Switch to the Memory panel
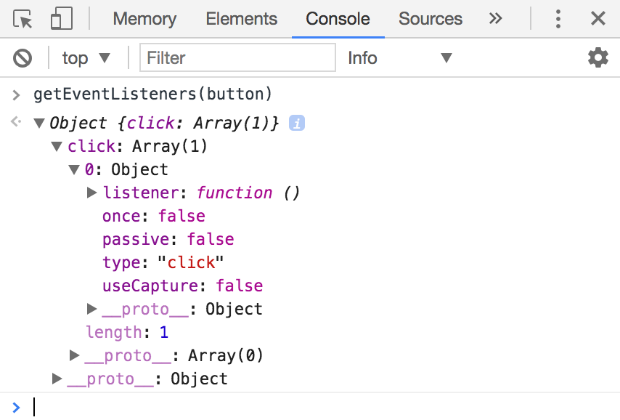 coord(144,19)
